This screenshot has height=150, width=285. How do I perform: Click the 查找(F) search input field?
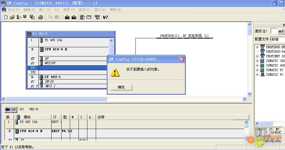(273, 31)
